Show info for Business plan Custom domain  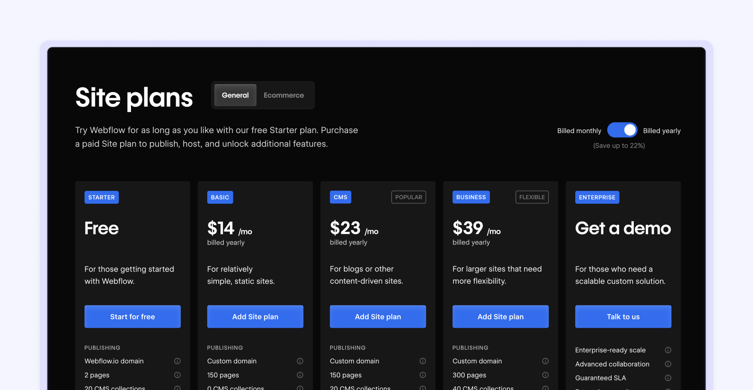(x=546, y=361)
